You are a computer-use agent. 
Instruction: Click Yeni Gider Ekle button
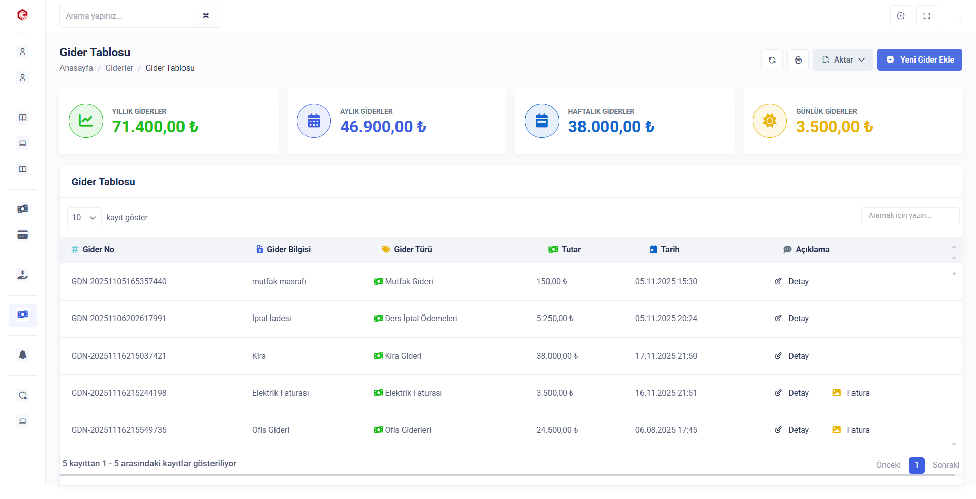point(919,60)
